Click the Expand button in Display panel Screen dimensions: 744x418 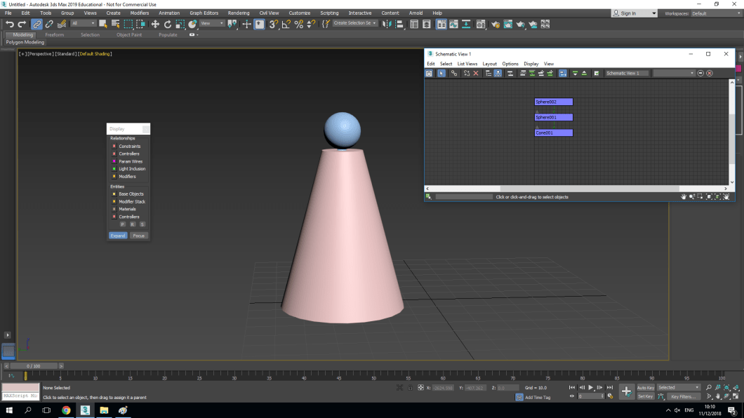coord(118,236)
